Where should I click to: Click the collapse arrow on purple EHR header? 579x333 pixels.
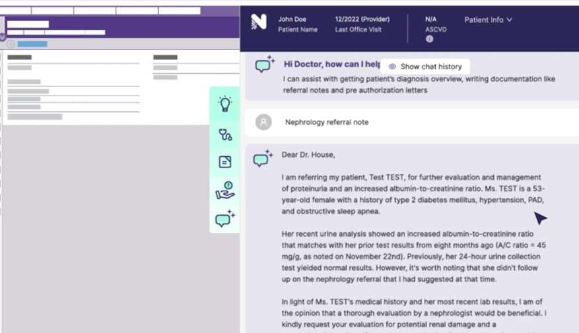pyautogui.click(x=3, y=37)
